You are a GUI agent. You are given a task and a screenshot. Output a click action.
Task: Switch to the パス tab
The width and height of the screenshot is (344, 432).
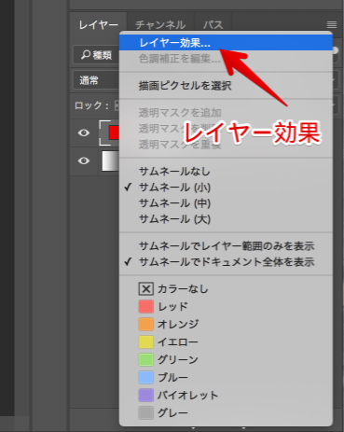tap(213, 25)
